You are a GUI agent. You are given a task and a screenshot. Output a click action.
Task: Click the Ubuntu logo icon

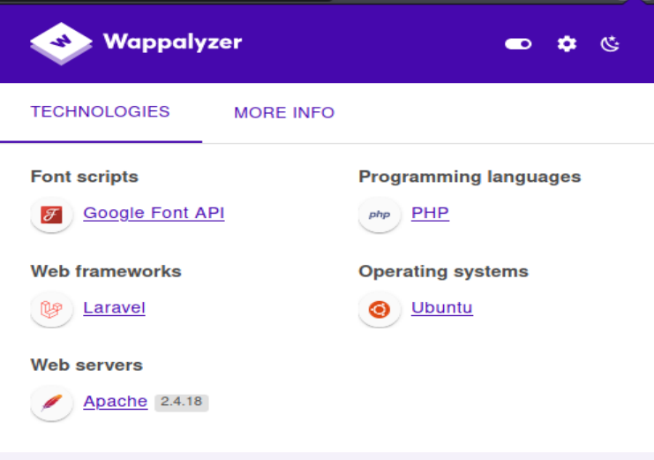[380, 309]
